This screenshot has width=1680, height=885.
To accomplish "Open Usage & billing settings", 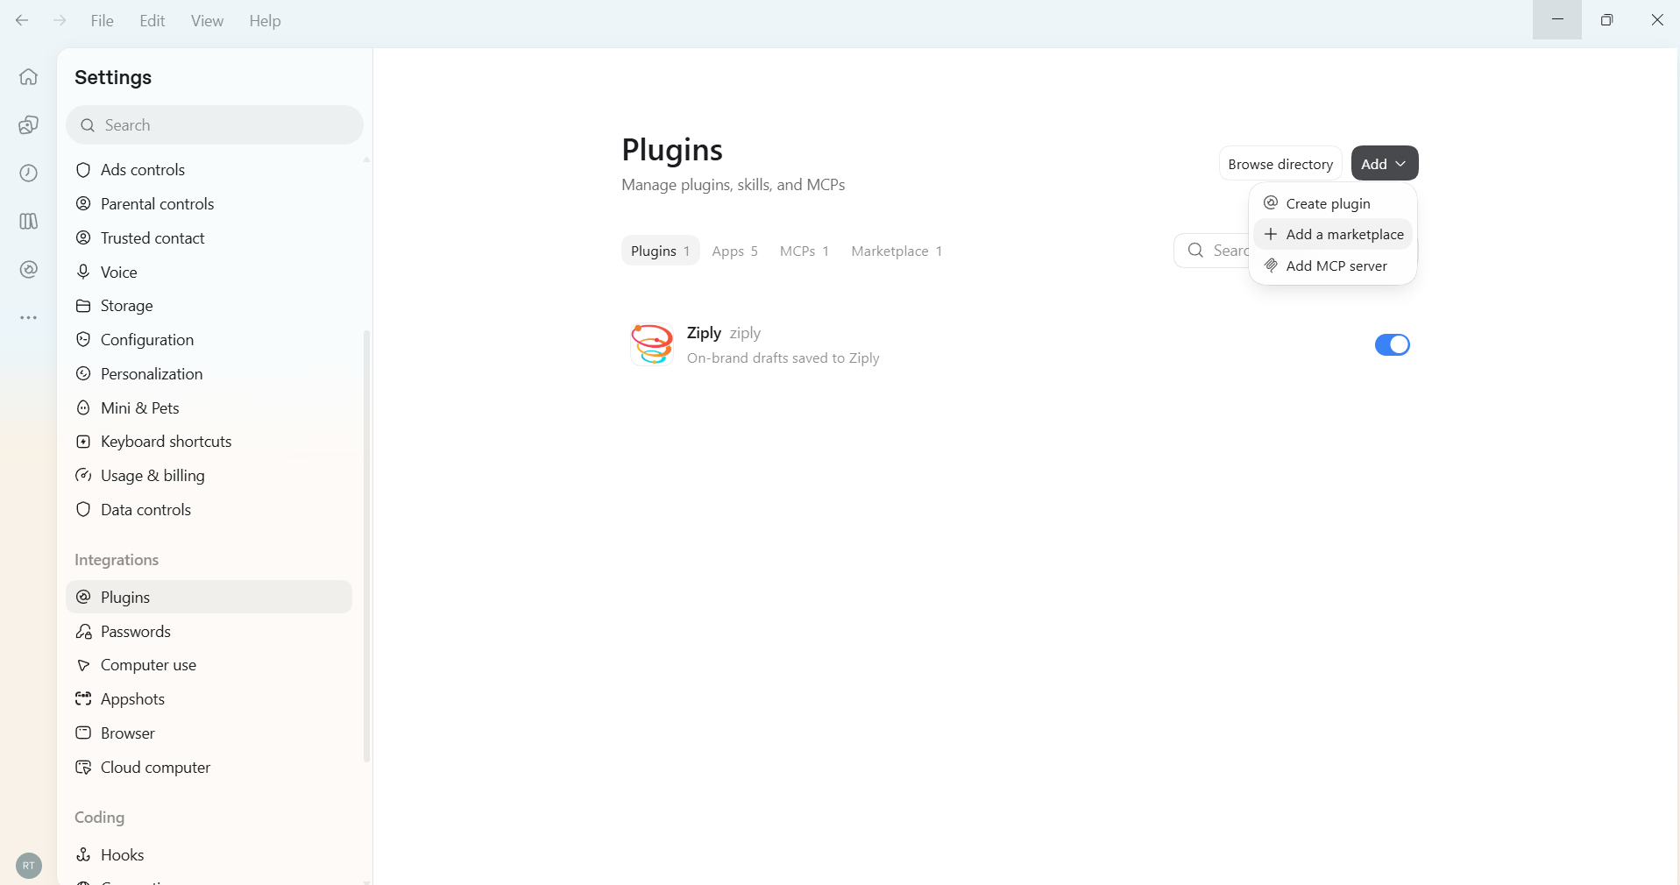I will tap(209, 475).
